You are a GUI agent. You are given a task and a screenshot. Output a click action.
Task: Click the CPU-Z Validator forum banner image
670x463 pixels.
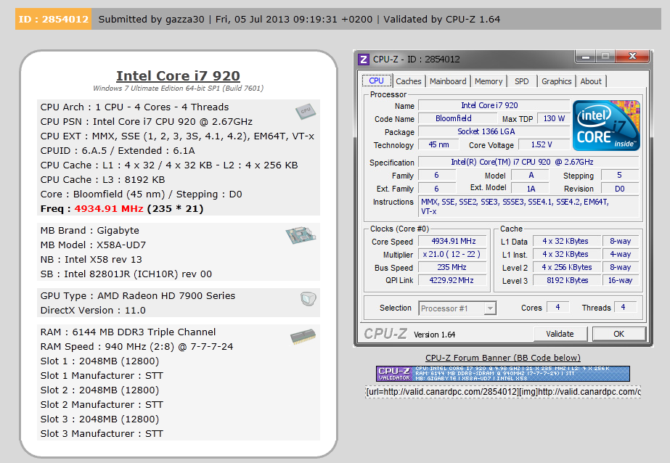(503, 373)
